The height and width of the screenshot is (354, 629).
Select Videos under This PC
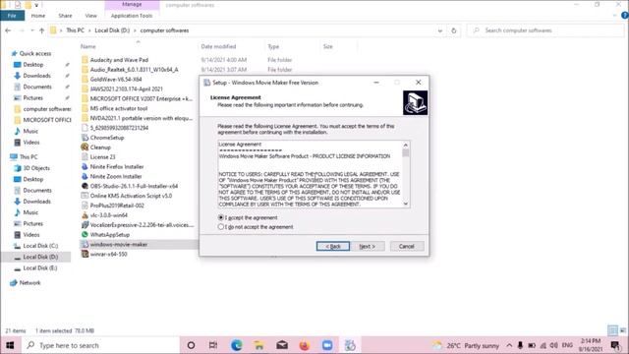(x=31, y=235)
